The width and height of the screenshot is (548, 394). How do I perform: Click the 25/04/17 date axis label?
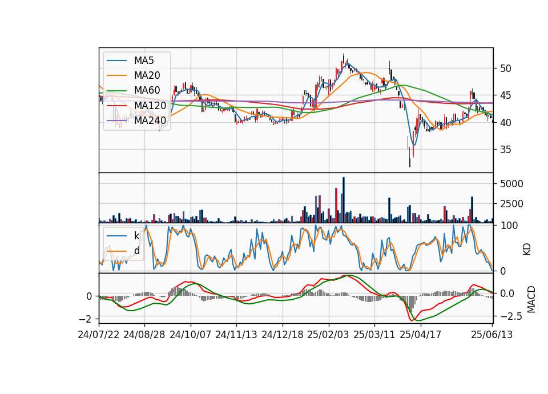click(x=421, y=335)
